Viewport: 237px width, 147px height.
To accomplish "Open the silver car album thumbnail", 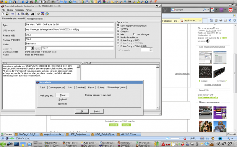I will [x=205, y=113].
